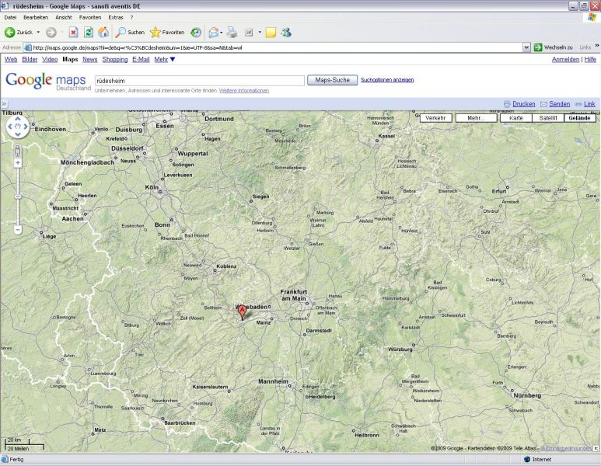Open Weitere Informationen link

(x=244, y=91)
